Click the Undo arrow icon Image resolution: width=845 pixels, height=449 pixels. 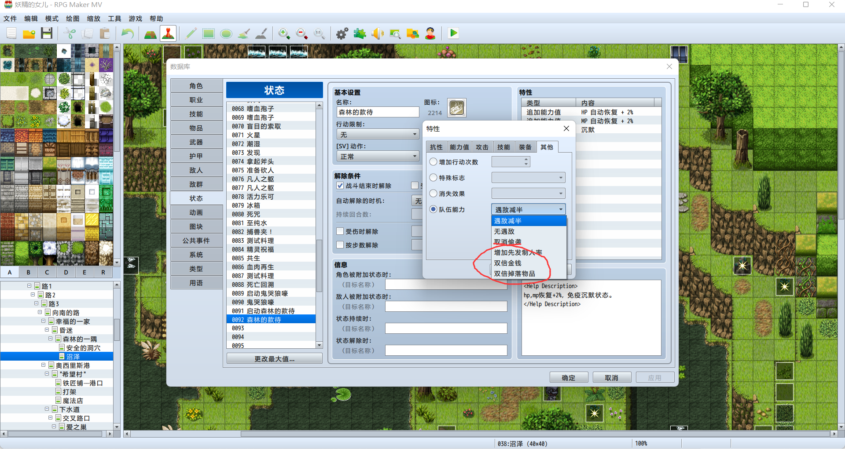(x=128, y=33)
